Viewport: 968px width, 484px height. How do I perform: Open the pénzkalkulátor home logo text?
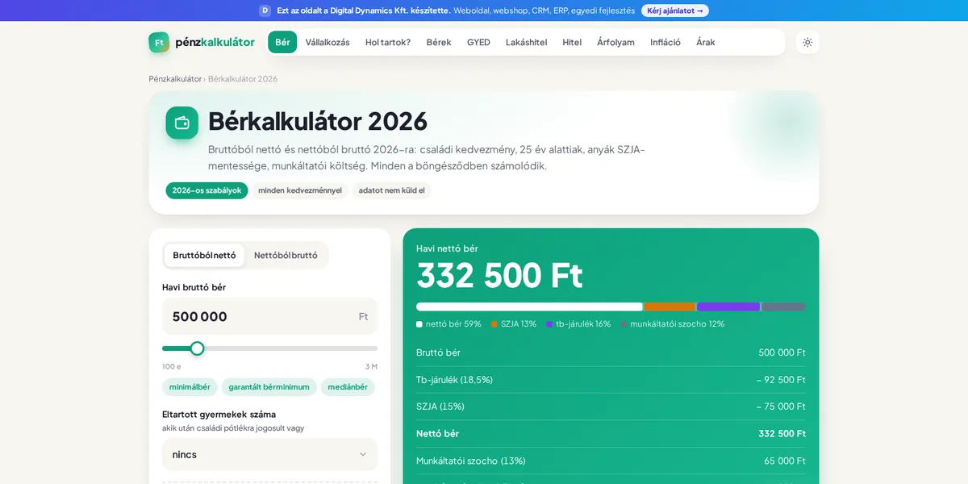(215, 43)
